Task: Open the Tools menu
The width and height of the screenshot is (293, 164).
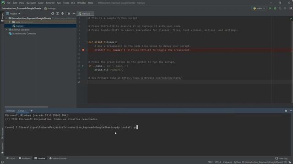Action: coord(66,3)
